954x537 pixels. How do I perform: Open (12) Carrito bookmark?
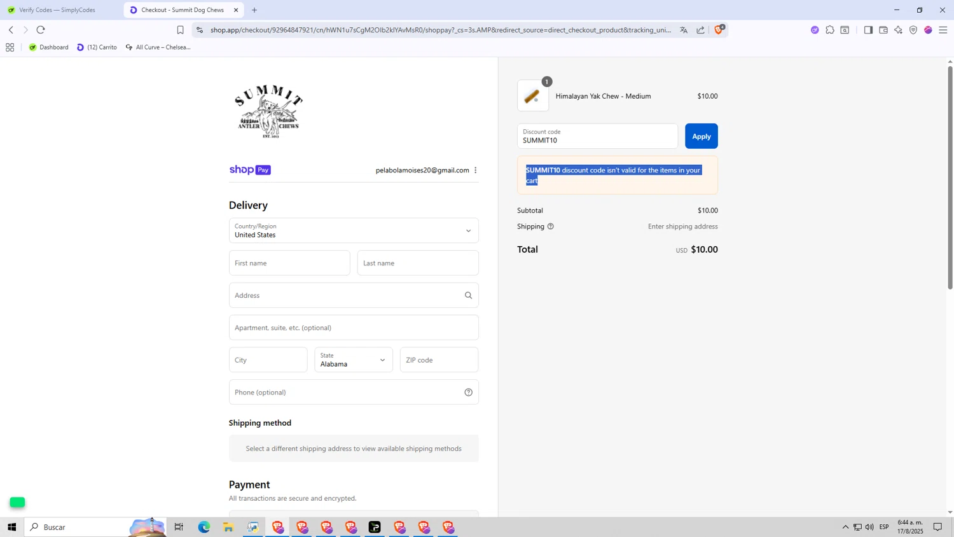click(x=97, y=47)
